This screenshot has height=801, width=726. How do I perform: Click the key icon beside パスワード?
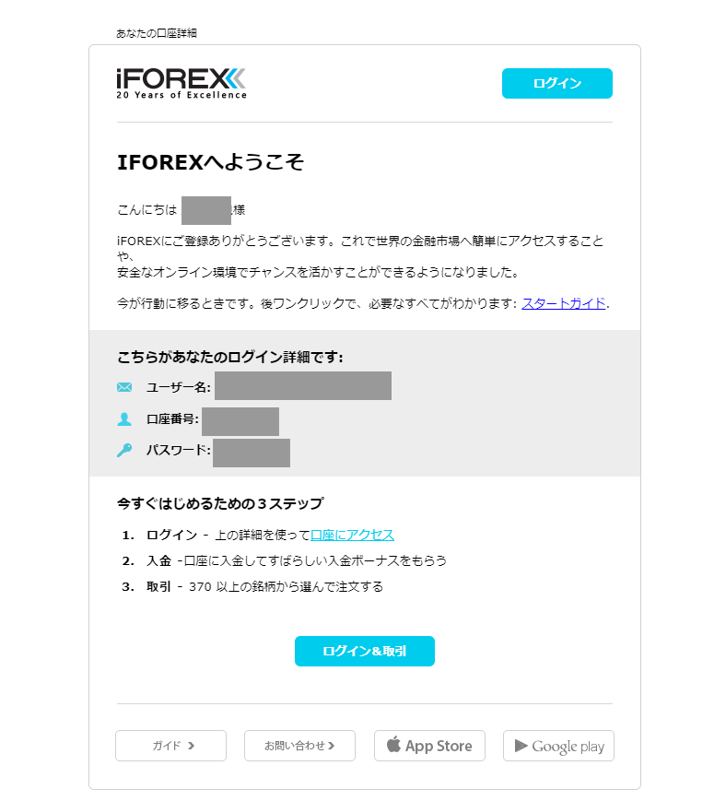click(124, 450)
